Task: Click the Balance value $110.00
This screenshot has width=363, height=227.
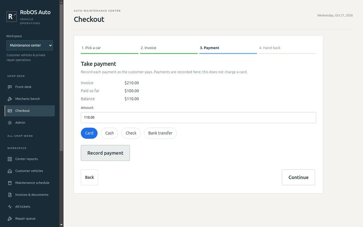Action: pyautogui.click(x=132, y=99)
